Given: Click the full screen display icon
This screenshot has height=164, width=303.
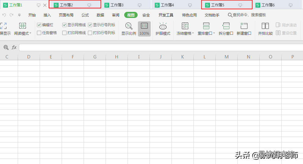Looking at the screenshot, I should (3, 26).
